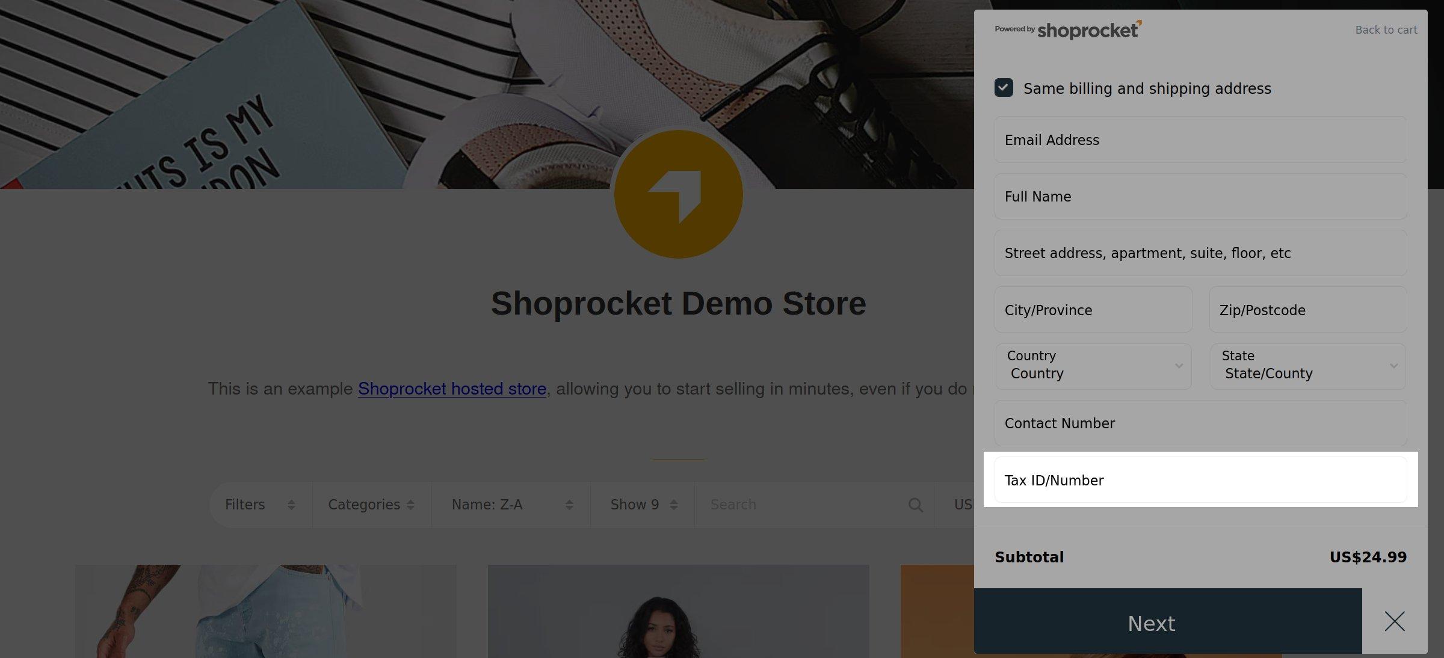The width and height of the screenshot is (1444, 658).
Task: Focus the Zip/Postcode field
Action: pos(1307,310)
